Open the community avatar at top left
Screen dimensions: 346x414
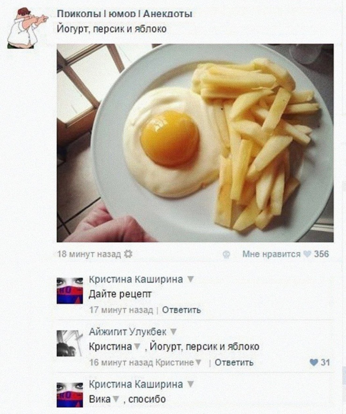coord(28,28)
